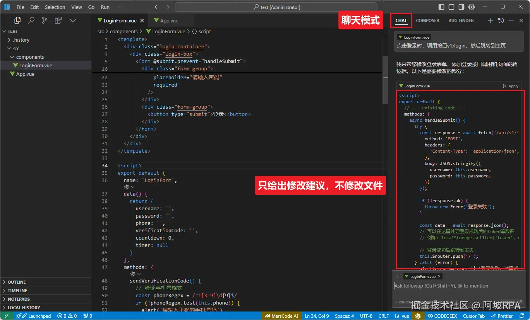
Task: Open the Extensions view icon
Action: 58,20
